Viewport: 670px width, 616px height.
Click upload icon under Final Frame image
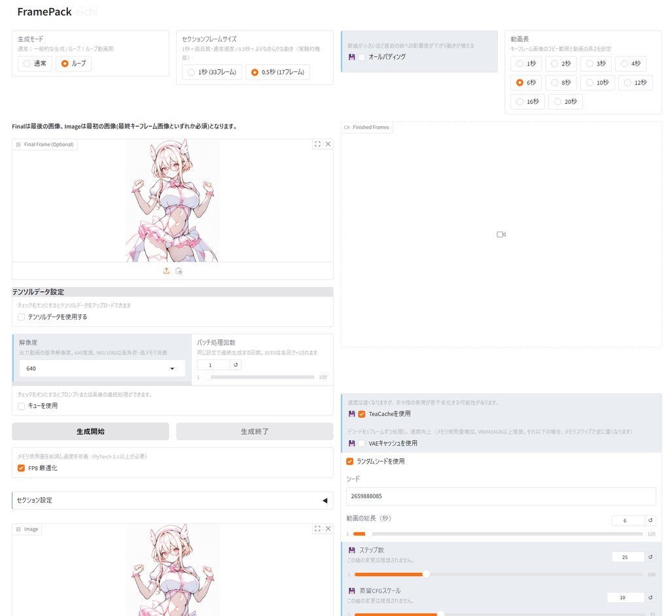click(166, 271)
